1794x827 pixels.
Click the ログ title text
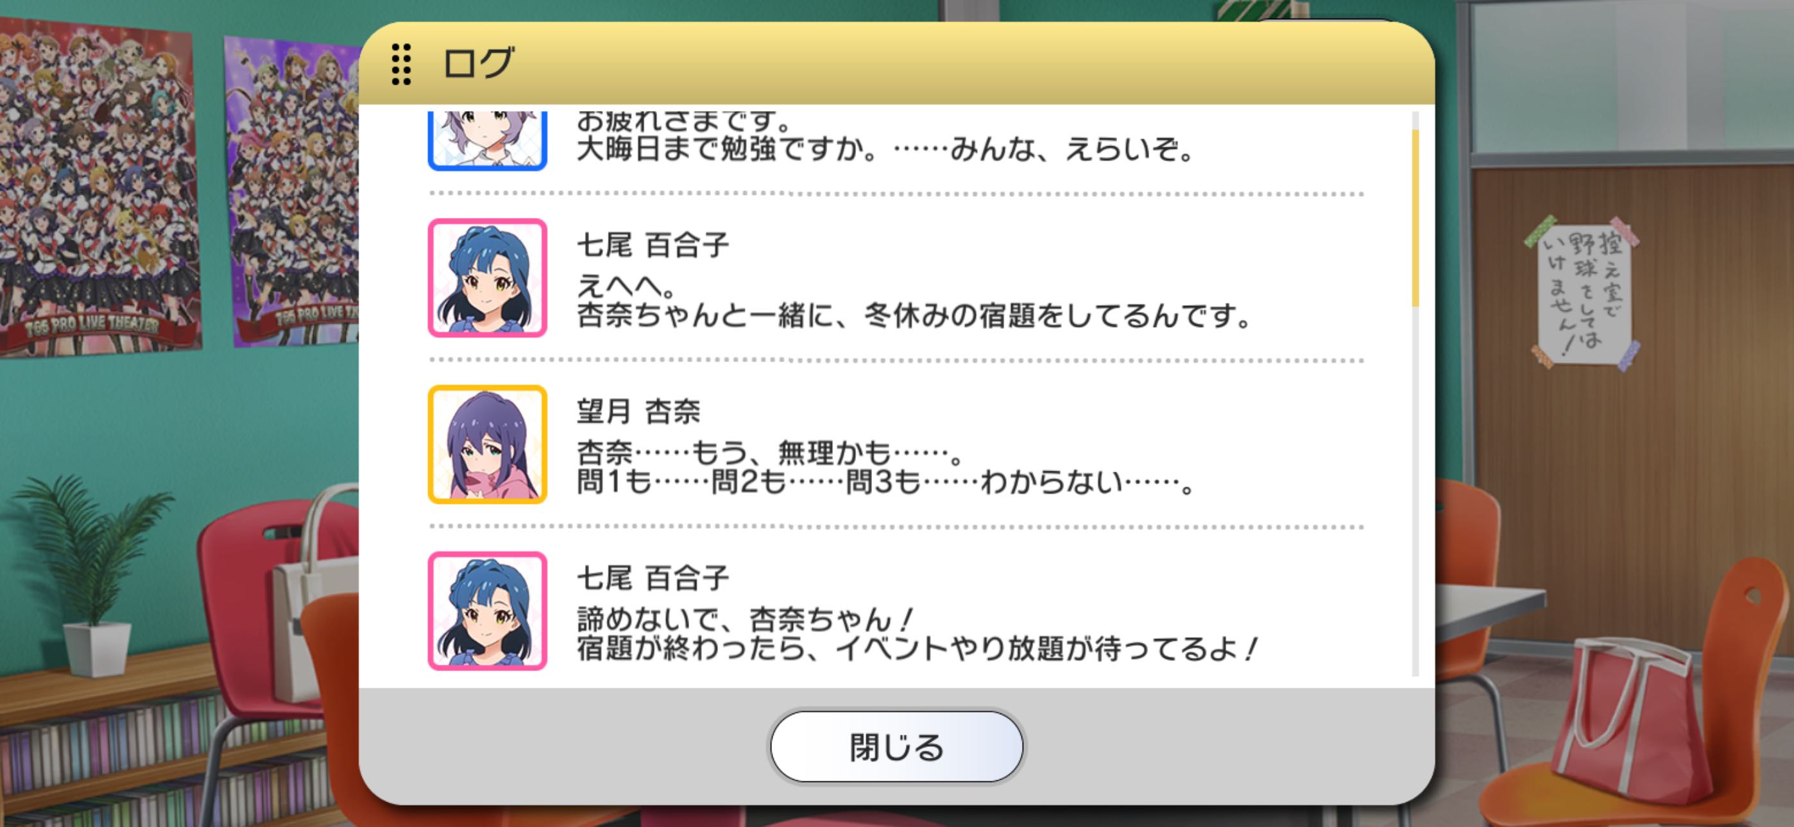point(479,63)
